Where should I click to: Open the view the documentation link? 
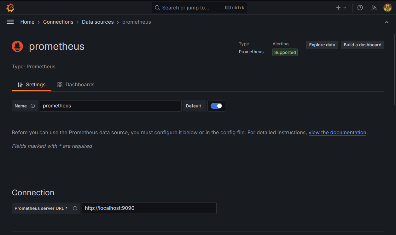[x=337, y=133]
